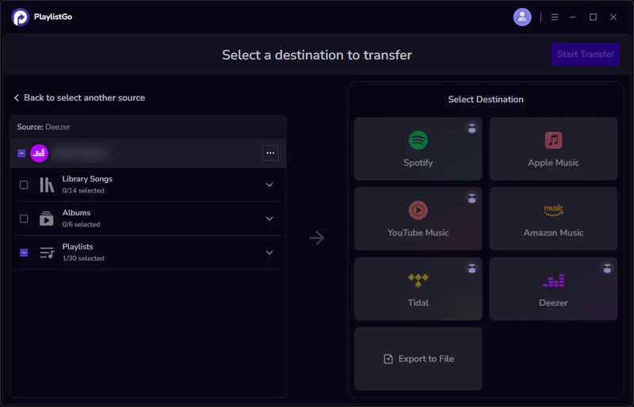This screenshot has height=407, width=634.
Task: Click the badge icon on Deezer card
Action: pyautogui.click(x=607, y=268)
